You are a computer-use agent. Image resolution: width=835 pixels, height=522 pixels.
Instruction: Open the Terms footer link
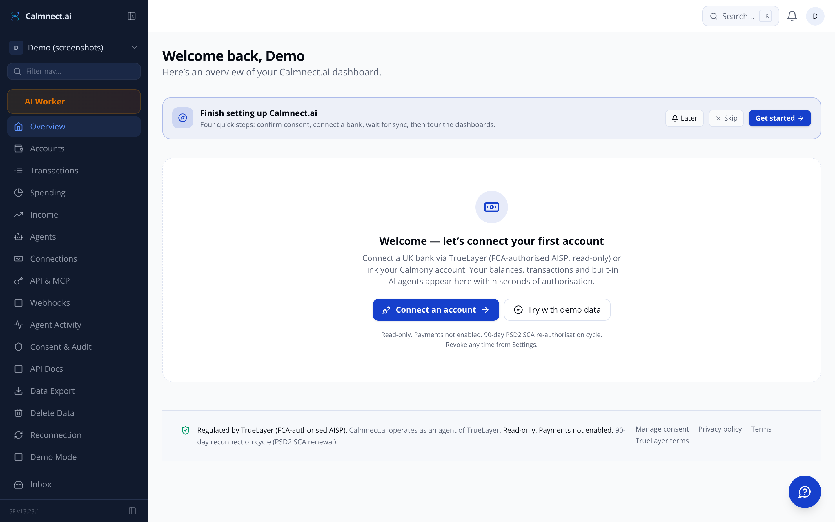click(761, 429)
